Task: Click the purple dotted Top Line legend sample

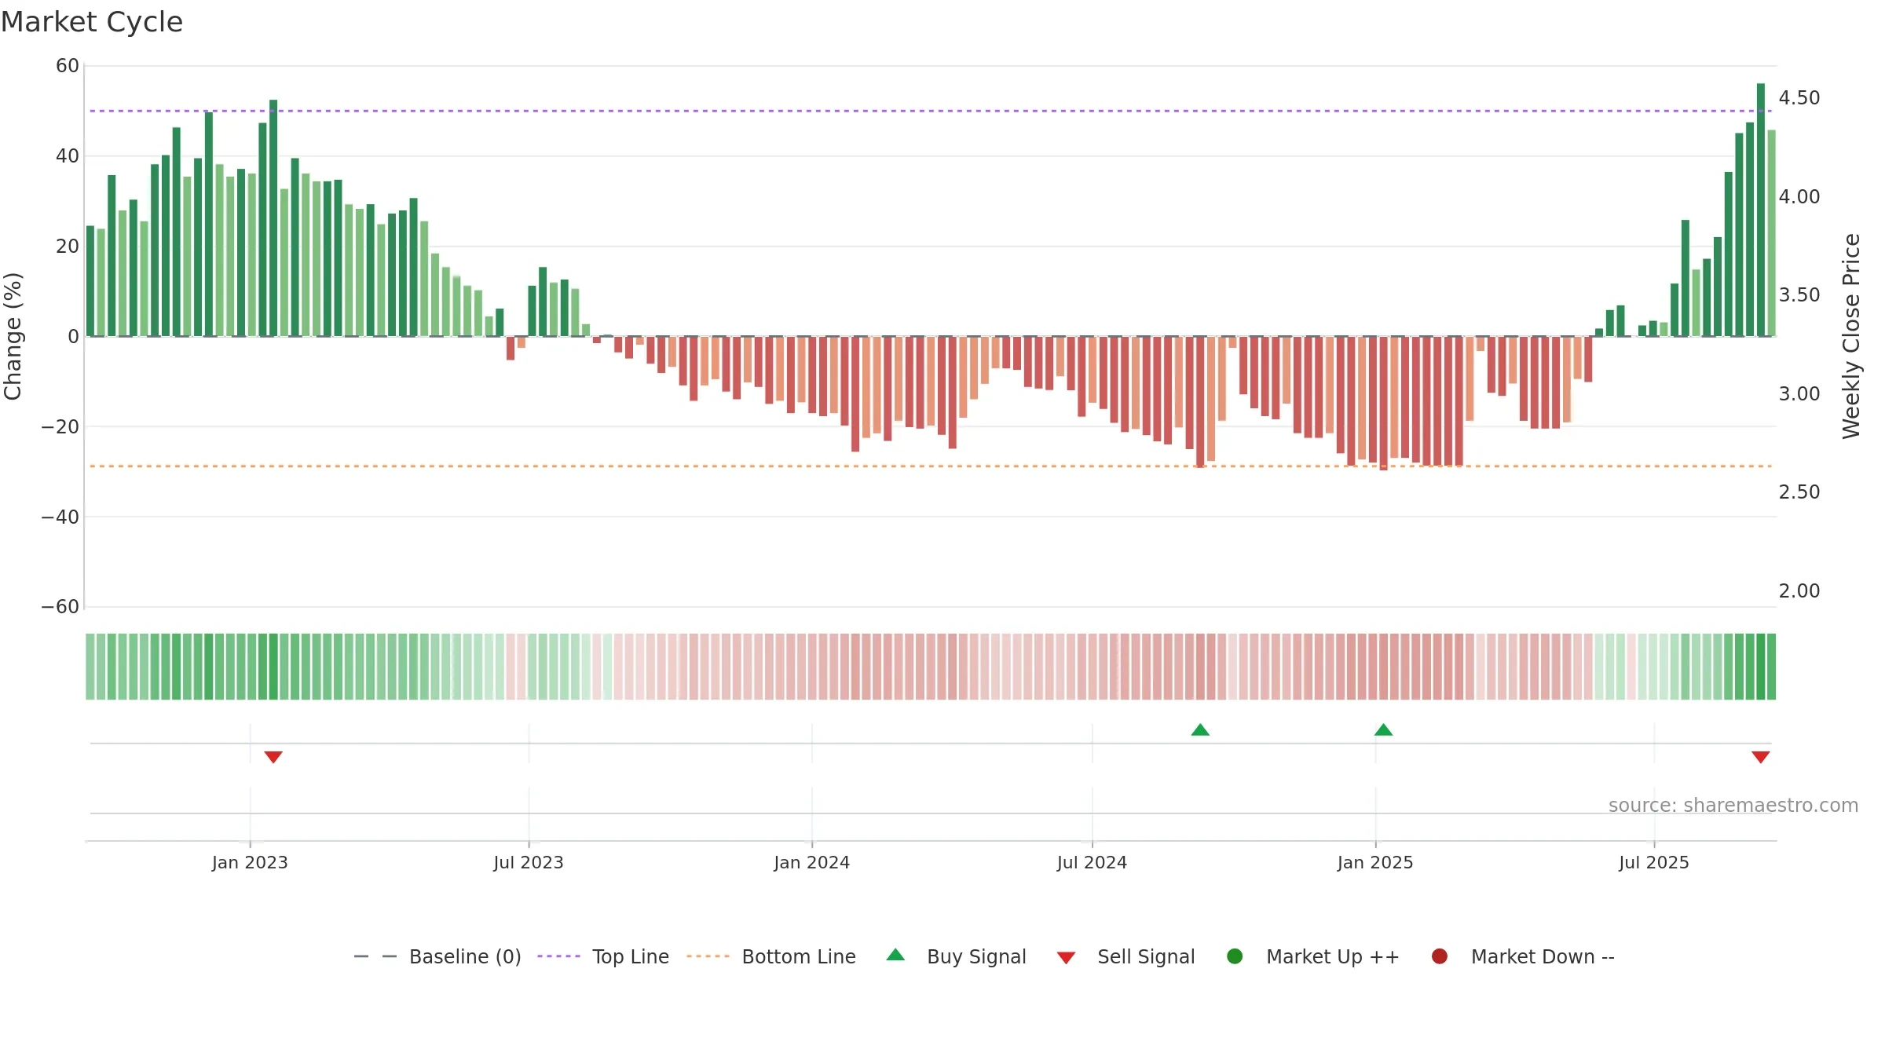Action: coord(558,956)
